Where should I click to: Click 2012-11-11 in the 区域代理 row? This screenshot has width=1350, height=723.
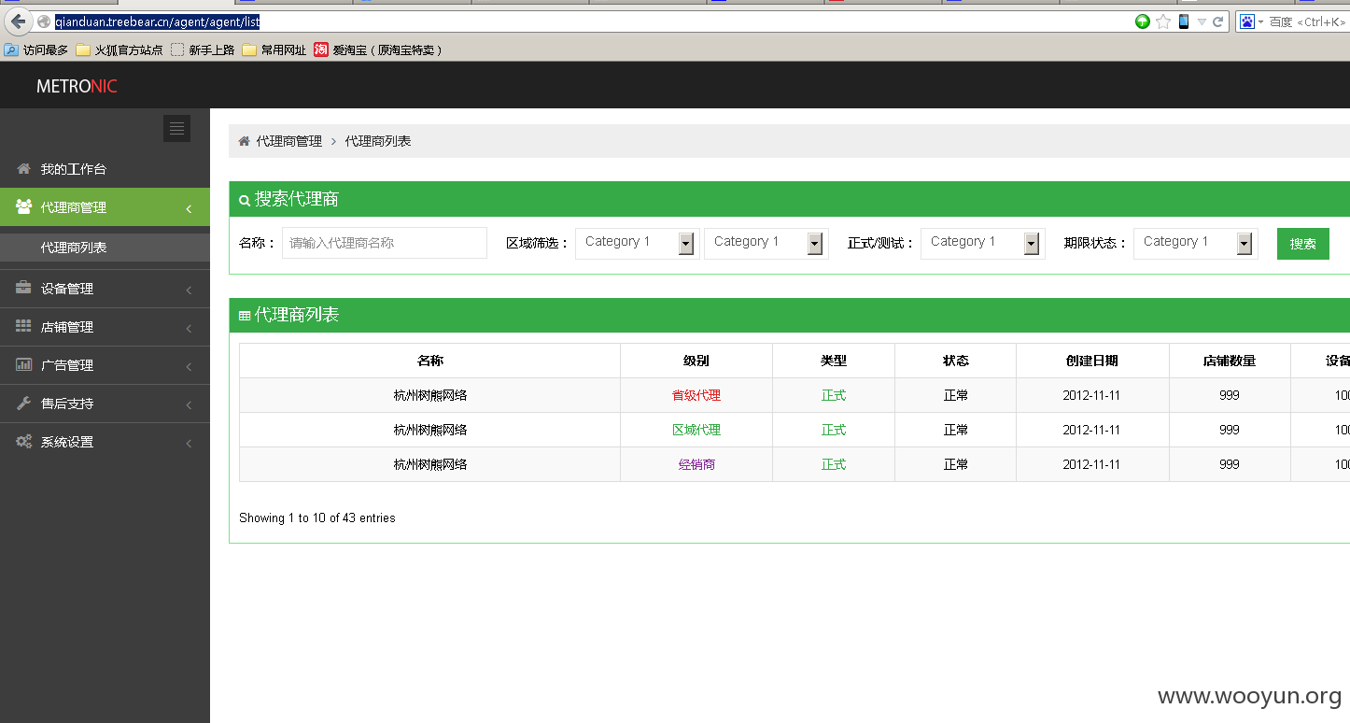pyautogui.click(x=1091, y=430)
